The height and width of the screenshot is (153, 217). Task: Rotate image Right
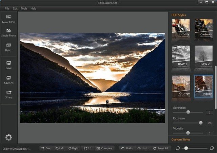(x=73, y=148)
